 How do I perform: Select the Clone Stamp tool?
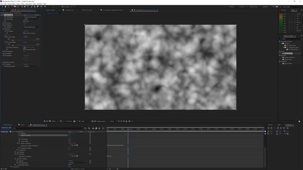click(x=35, y=7)
